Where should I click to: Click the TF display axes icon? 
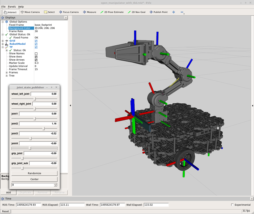point(7,47)
